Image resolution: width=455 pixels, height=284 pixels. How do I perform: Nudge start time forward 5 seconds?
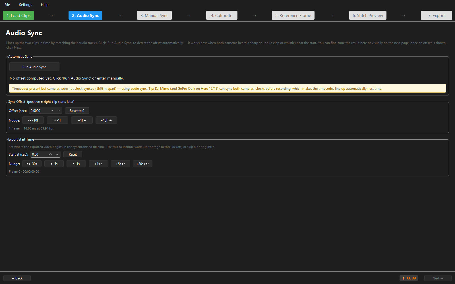121,164
